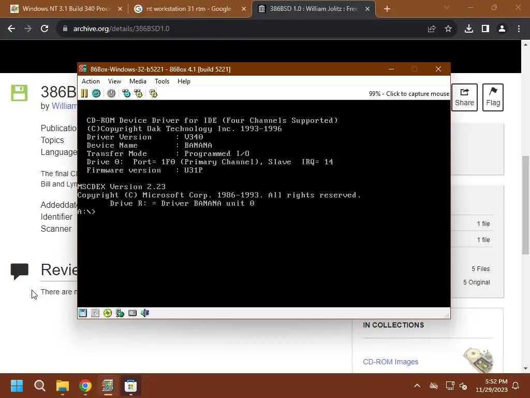Viewport: 530px width, 398px height.
Task: Click the share page icon in address bar
Action: pos(432,29)
